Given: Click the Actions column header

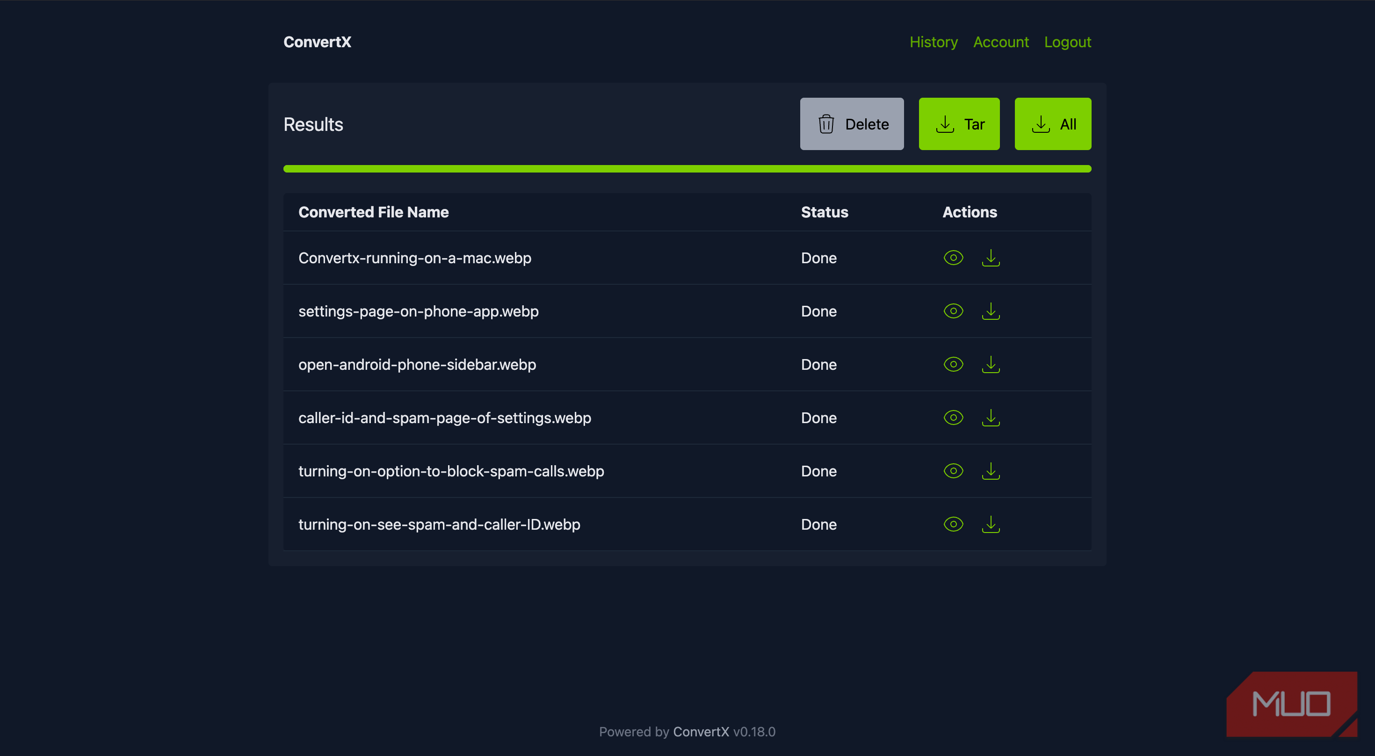Looking at the screenshot, I should click(970, 212).
